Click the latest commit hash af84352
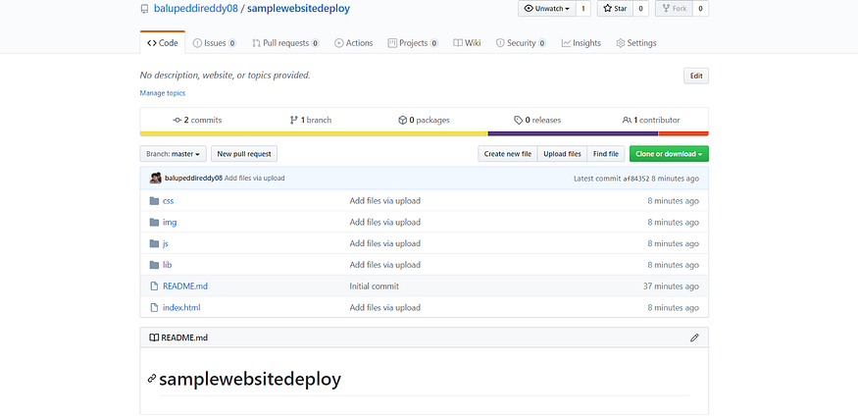 coord(636,179)
